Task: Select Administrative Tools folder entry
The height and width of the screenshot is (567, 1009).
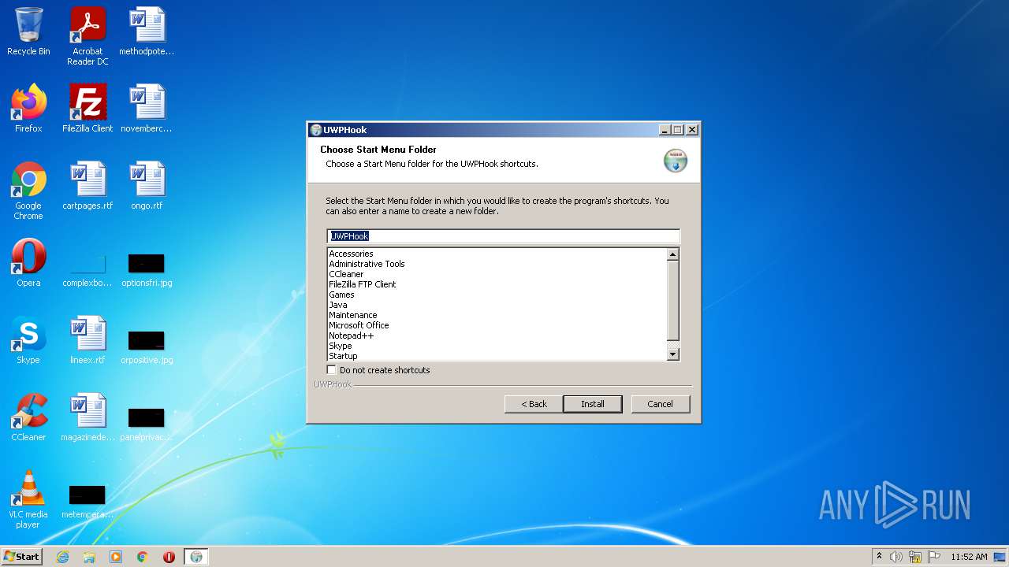Action: (x=367, y=264)
